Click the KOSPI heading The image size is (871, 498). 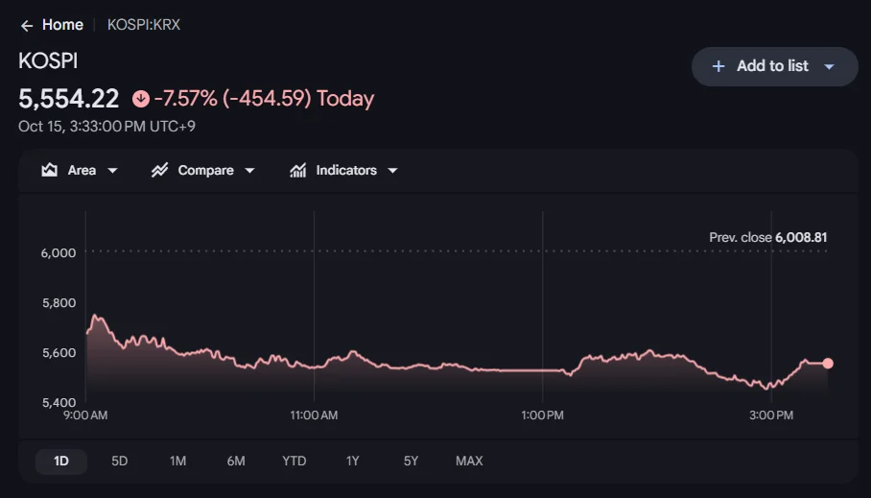(x=48, y=61)
